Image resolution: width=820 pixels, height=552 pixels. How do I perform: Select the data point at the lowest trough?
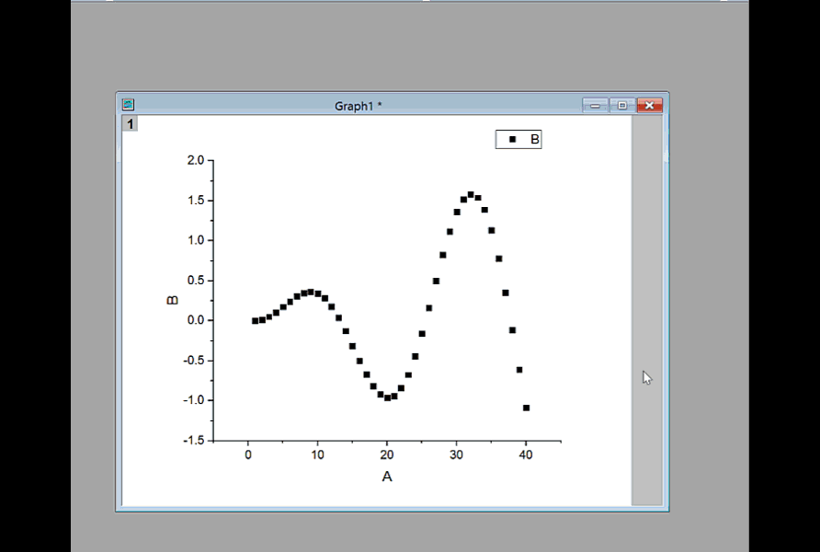click(x=385, y=397)
